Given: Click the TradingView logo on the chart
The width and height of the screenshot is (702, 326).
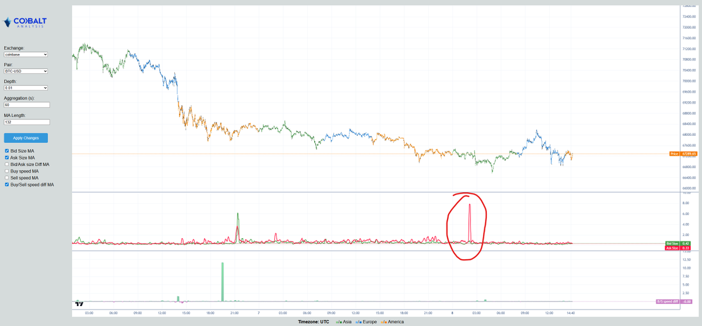Looking at the screenshot, I should (x=80, y=304).
